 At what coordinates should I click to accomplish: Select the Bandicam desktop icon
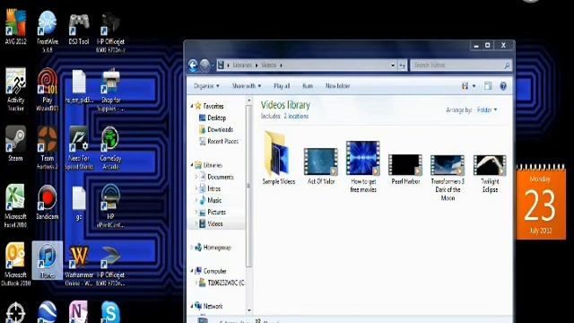(48, 202)
